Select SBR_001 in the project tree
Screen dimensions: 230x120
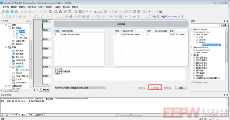click(x=23, y=35)
